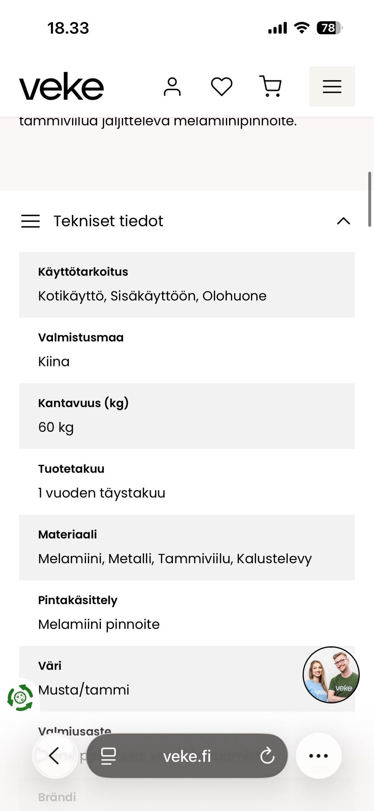The height and width of the screenshot is (811, 374).
Task: Open the hamburger menu icon
Action: point(332,87)
